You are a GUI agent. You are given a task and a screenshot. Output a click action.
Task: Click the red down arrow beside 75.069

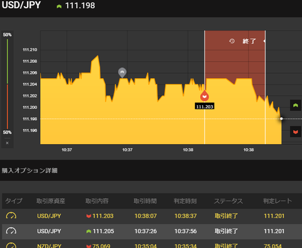pos(89,246)
